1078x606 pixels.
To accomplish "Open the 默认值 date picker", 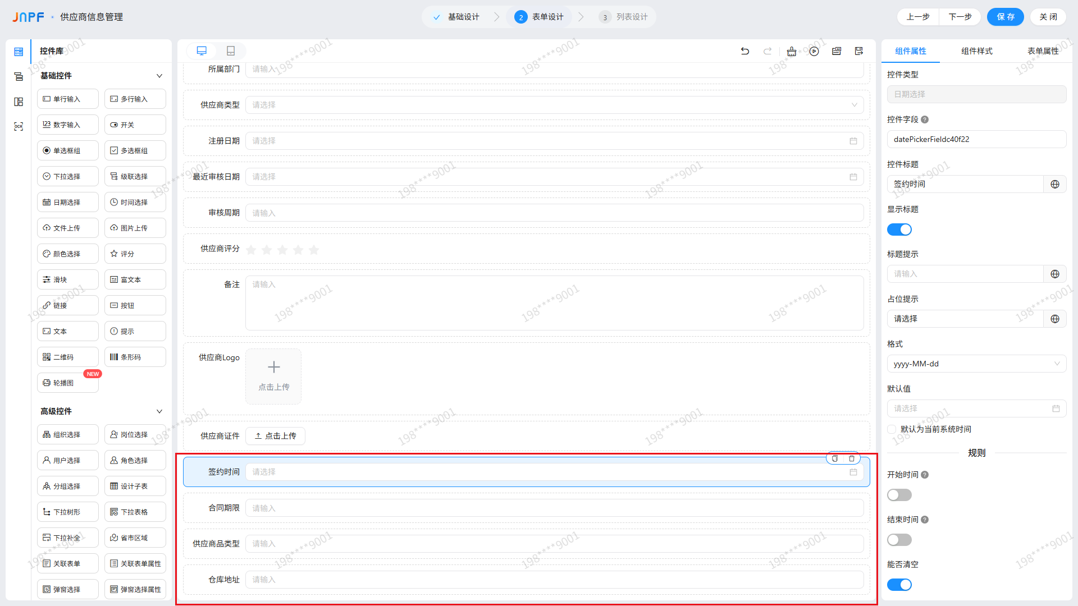I will [976, 408].
